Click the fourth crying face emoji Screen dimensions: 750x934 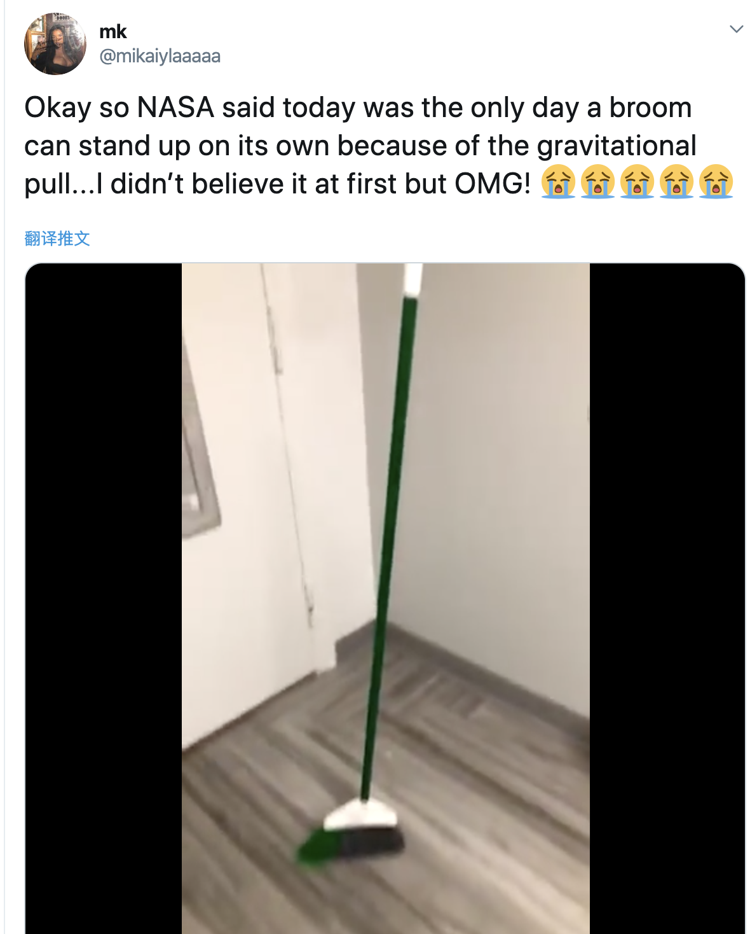(676, 182)
